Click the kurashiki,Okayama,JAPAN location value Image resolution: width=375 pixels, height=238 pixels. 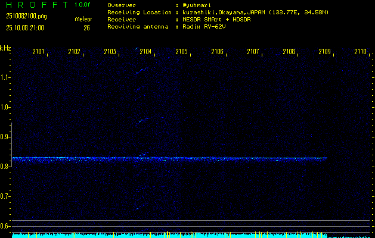coord(255,12)
